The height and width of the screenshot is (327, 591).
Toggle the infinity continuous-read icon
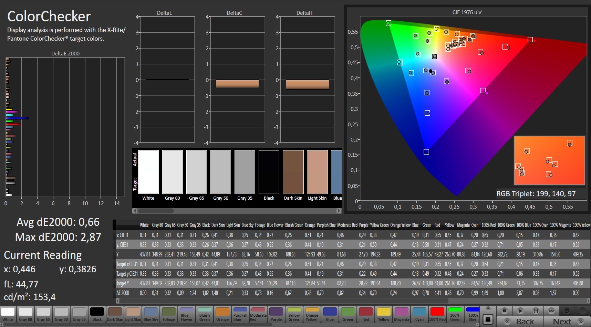551,311
